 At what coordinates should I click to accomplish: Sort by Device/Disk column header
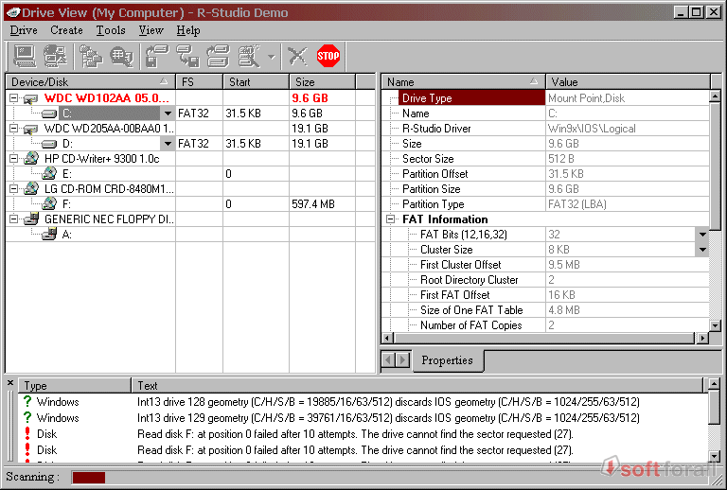tap(91, 82)
